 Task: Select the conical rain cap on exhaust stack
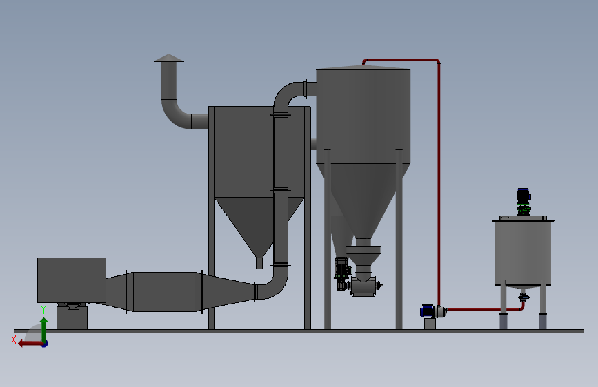(x=169, y=58)
